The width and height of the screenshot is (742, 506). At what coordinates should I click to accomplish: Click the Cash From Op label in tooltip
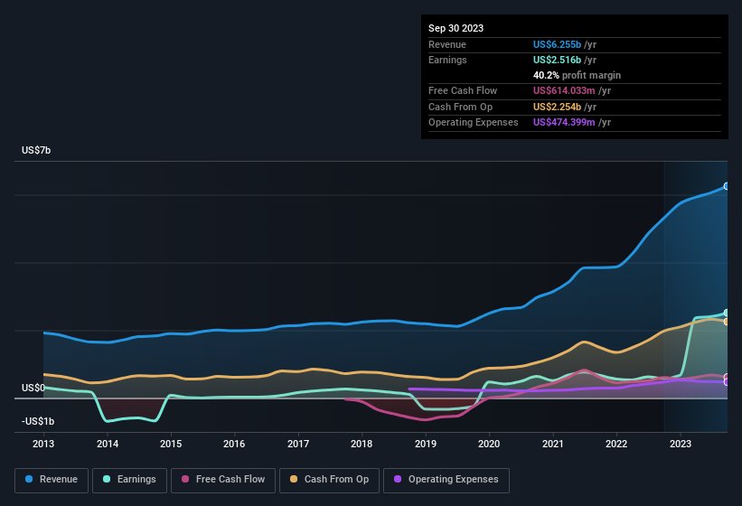460,107
